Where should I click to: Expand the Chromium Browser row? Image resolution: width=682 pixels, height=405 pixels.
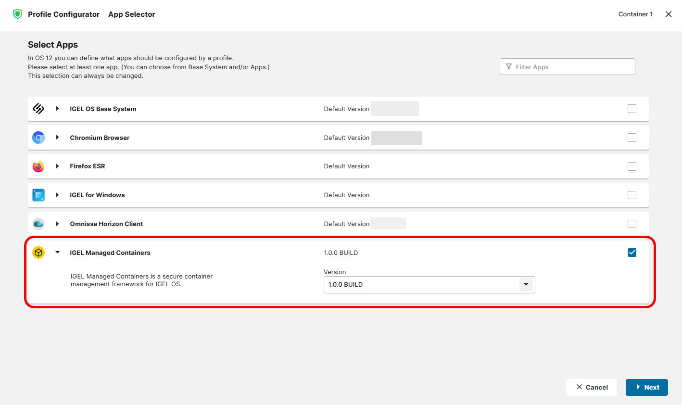coord(57,138)
